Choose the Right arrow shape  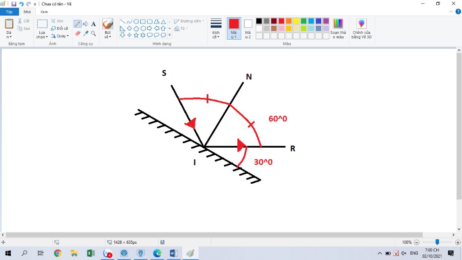[150, 28]
